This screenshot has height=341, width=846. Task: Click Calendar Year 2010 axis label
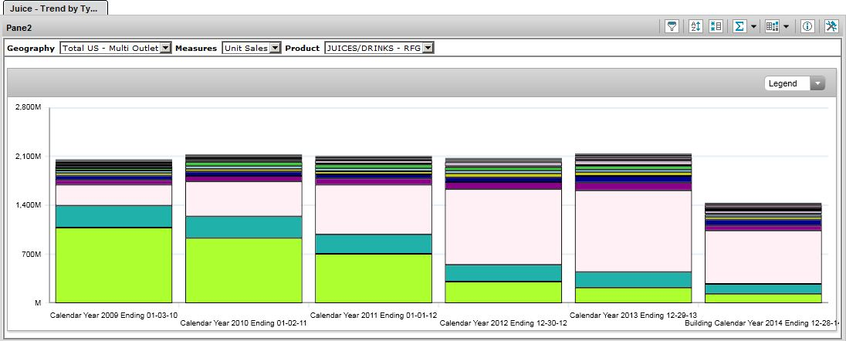click(x=243, y=323)
